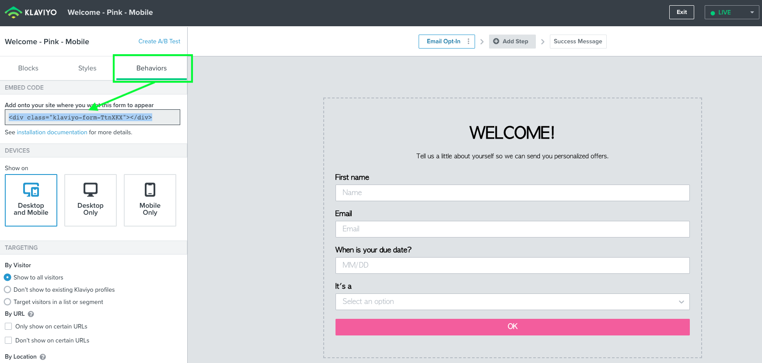762x363 pixels.
Task: Click the 'By Visitor' label
Action: pyautogui.click(x=18, y=265)
